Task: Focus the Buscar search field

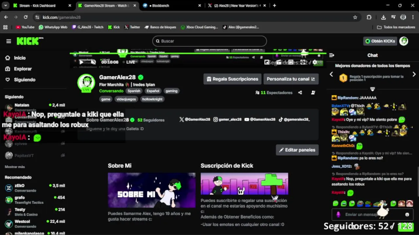Action: click(209, 41)
